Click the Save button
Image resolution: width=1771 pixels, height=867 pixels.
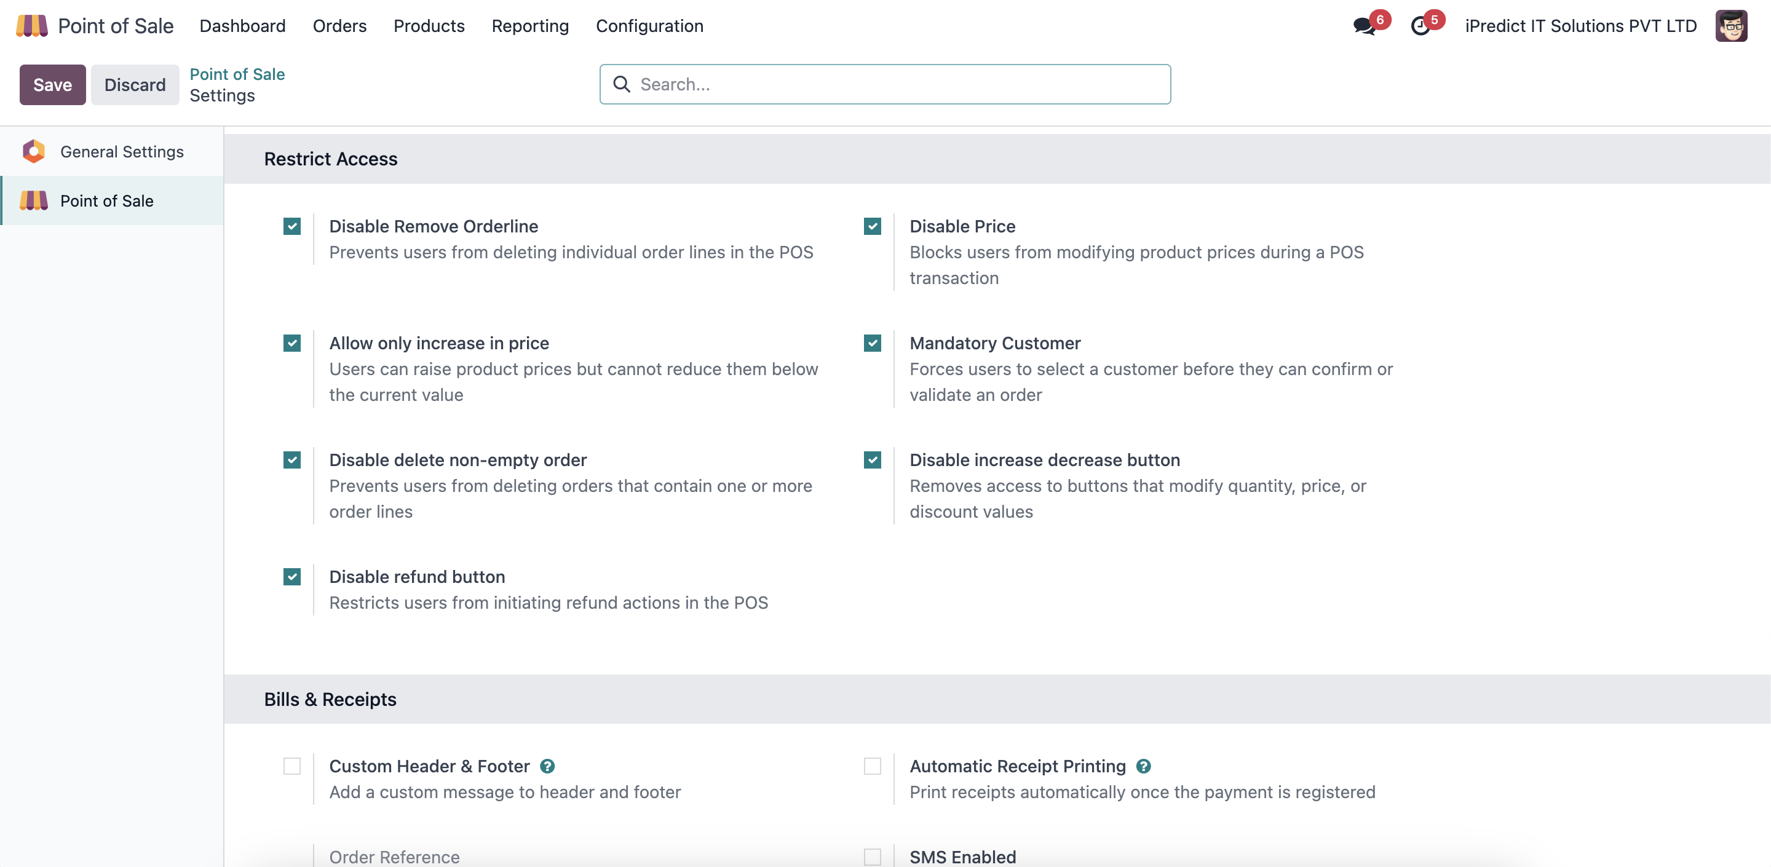click(52, 85)
